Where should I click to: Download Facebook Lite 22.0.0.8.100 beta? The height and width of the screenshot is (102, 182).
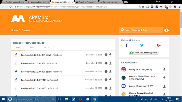click(110, 71)
